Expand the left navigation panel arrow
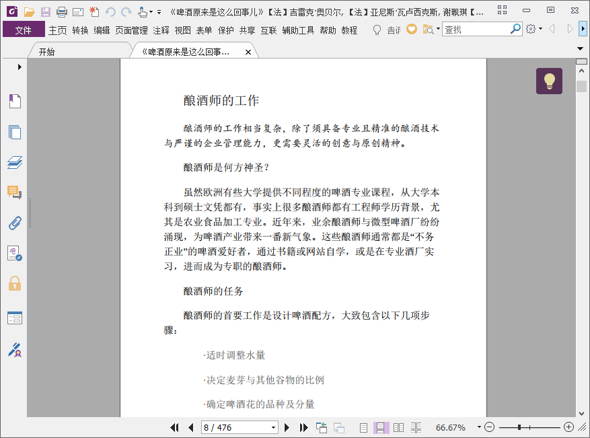Viewport: 590px width, 438px height. [20, 67]
